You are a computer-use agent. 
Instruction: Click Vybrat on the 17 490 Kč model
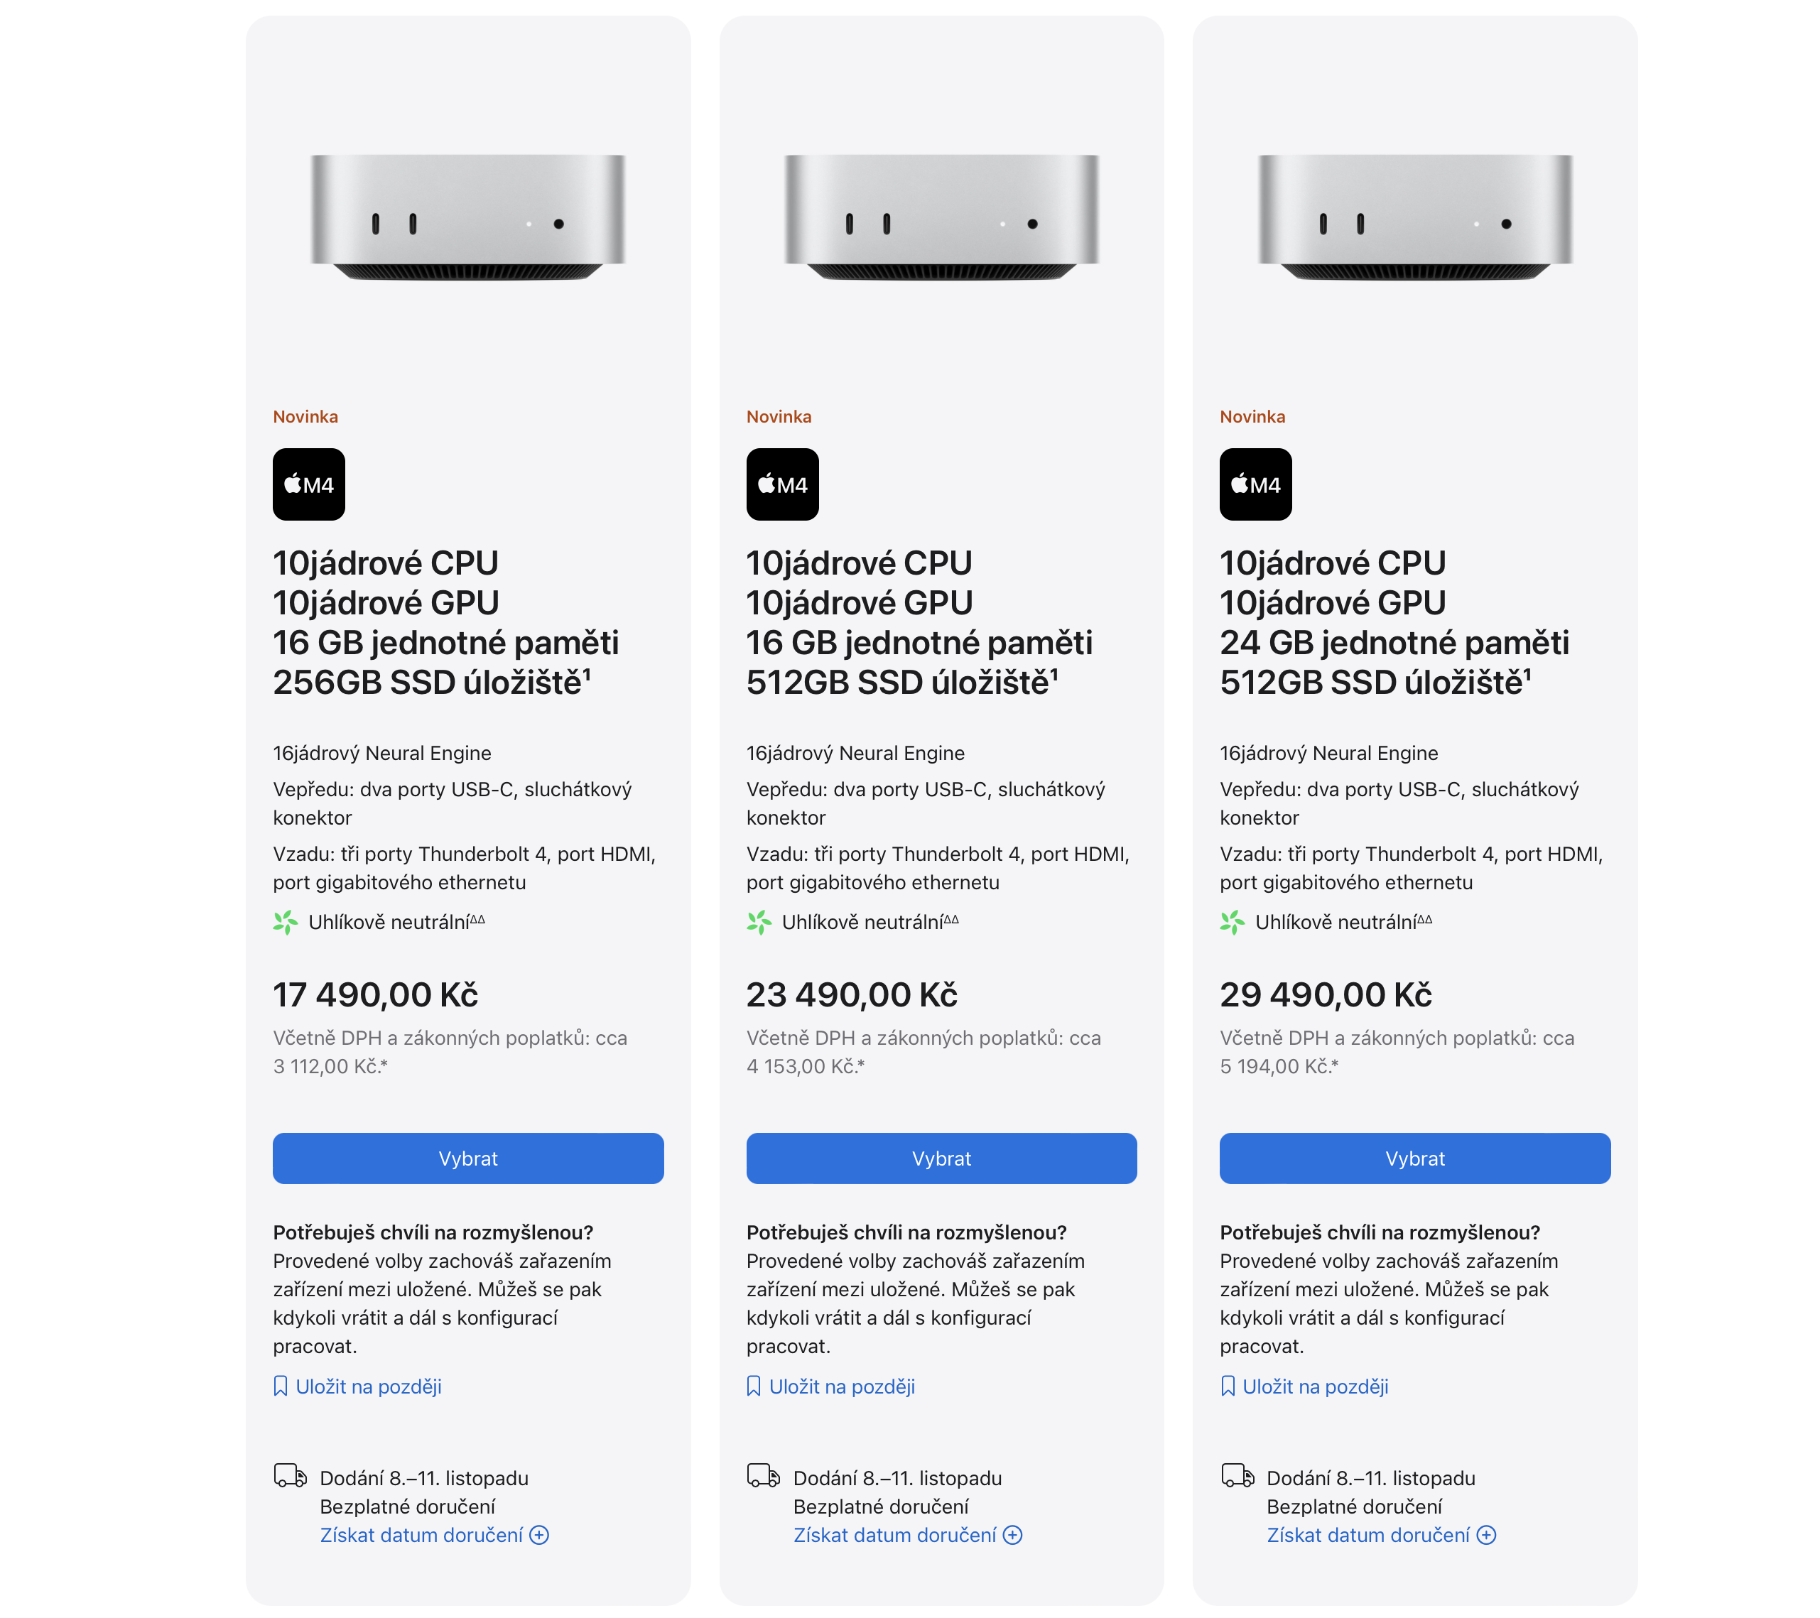coord(467,1158)
